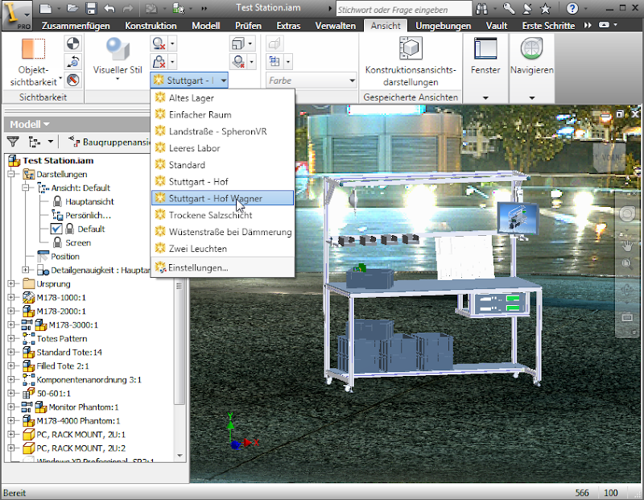Choose Stuttgart - Hof Wagner lighting

[223, 198]
